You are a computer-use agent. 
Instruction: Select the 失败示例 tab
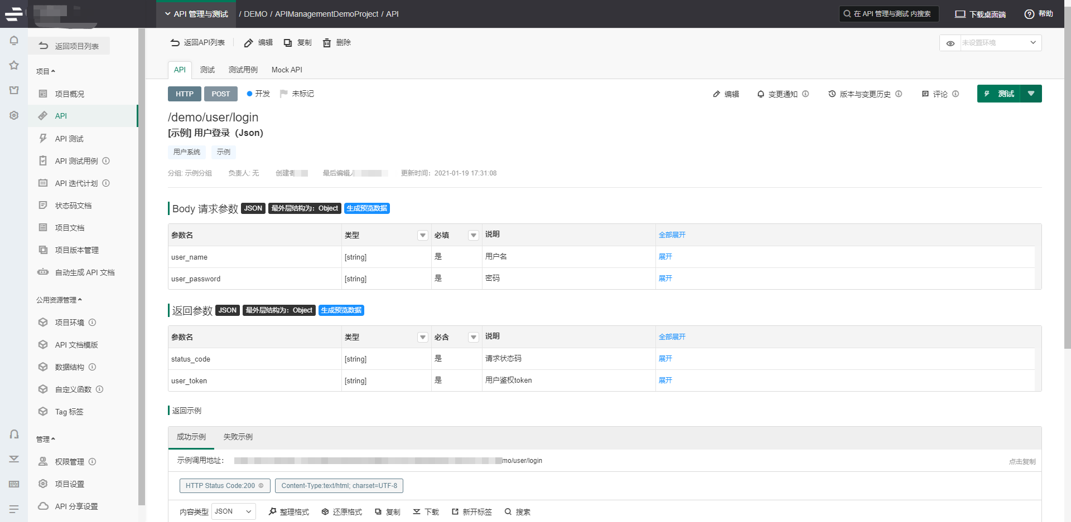pyautogui.click(x=238, y=437)
